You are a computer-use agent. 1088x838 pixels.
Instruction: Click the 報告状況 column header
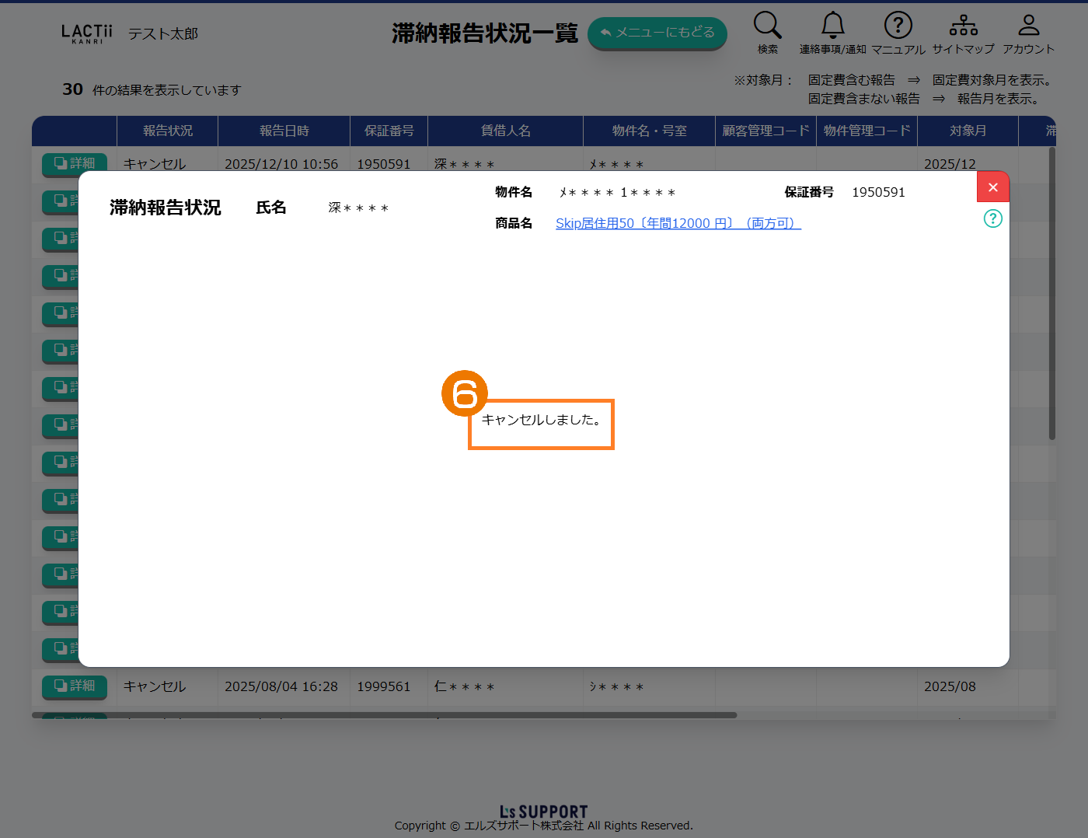[167, 131]
